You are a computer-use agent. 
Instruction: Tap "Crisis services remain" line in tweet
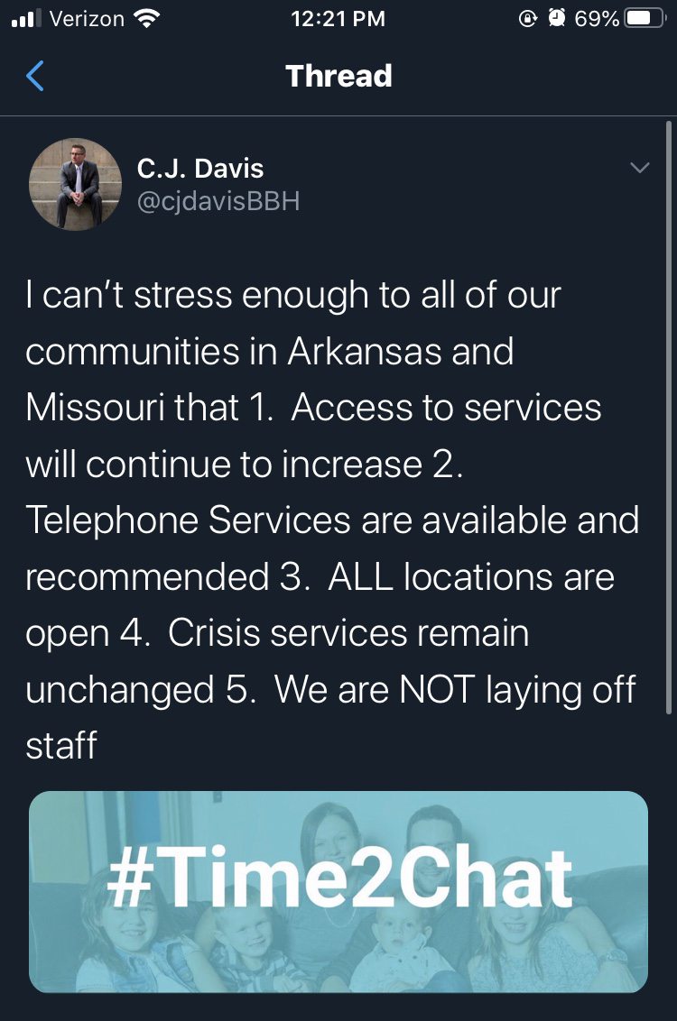tap(348, 633)
